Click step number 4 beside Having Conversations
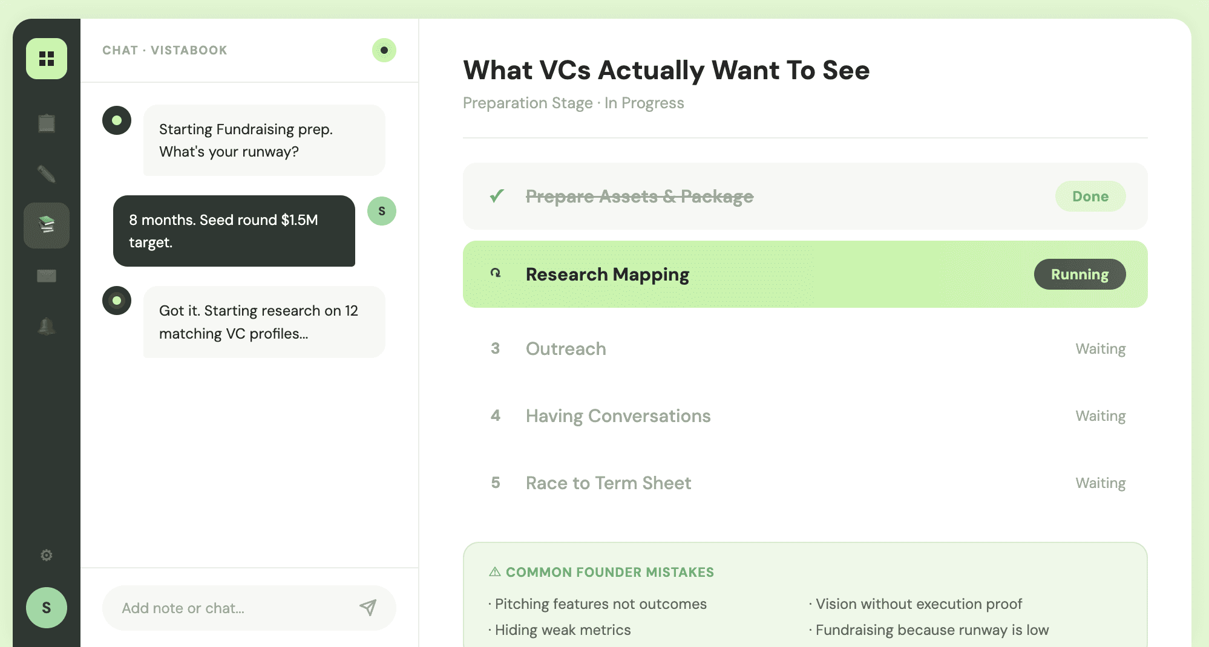1209x647 pixels. coord(496,415)
